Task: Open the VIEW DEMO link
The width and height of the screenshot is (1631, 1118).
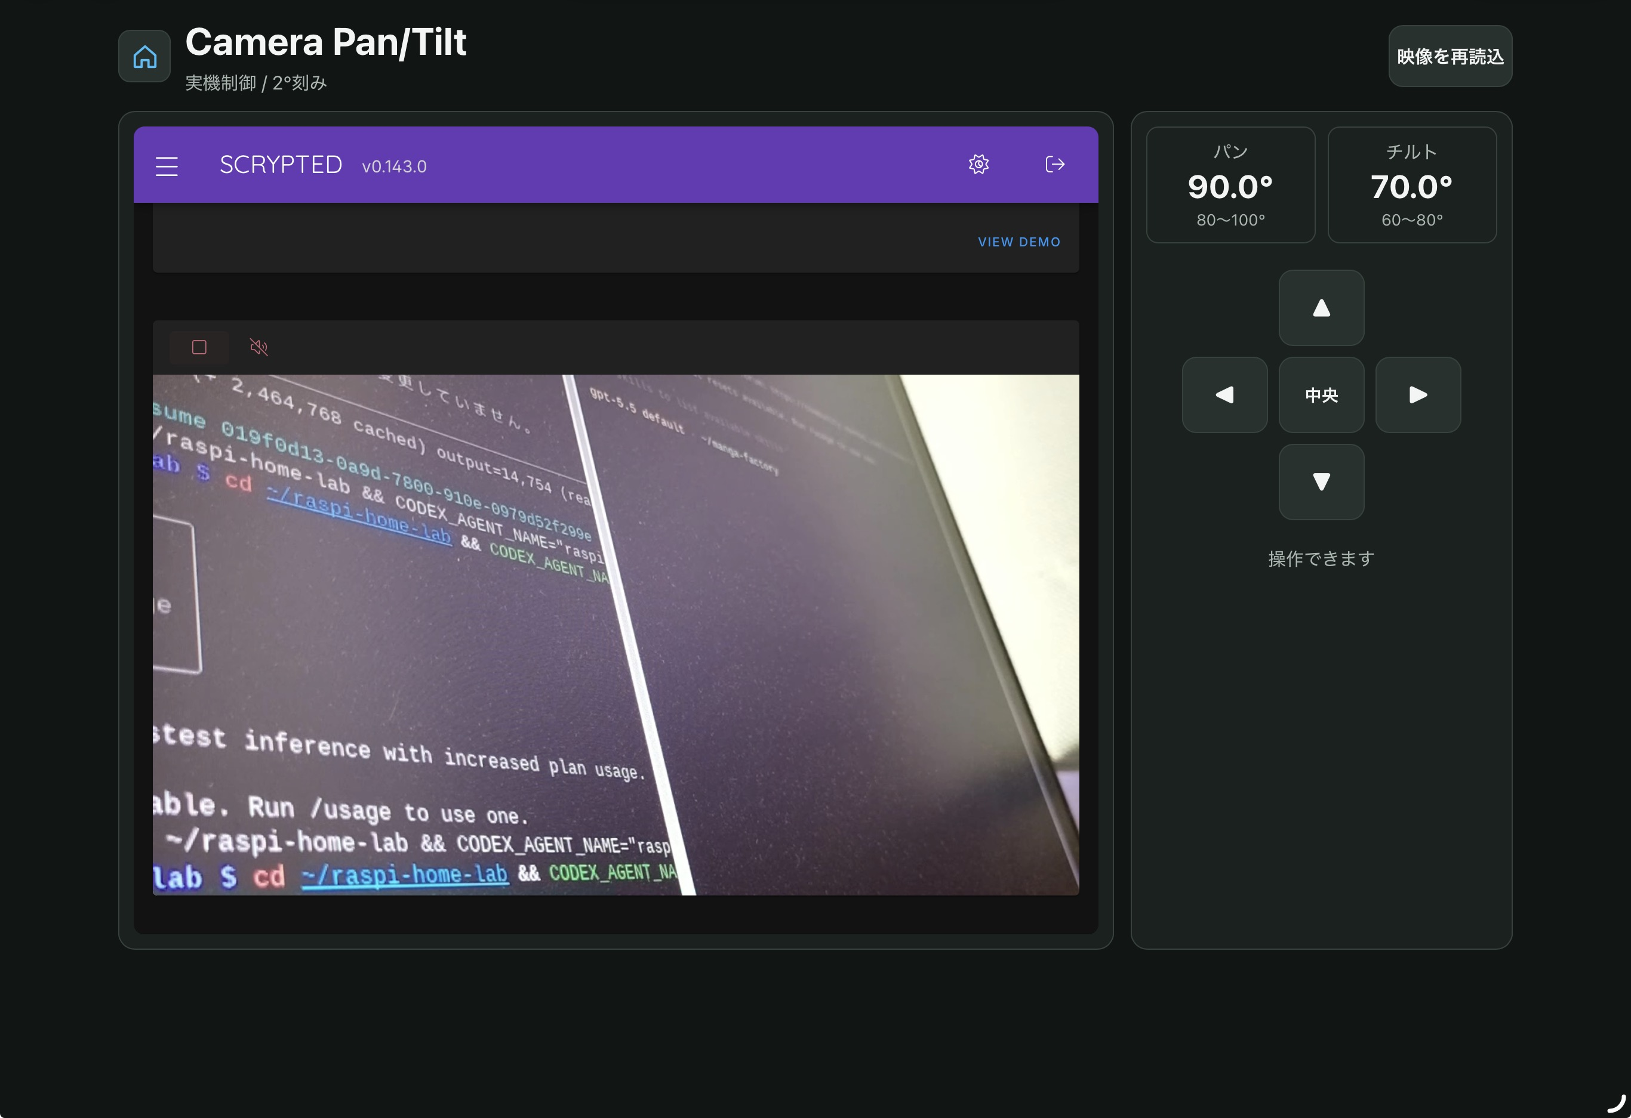Action: [x=1019, y=242]
